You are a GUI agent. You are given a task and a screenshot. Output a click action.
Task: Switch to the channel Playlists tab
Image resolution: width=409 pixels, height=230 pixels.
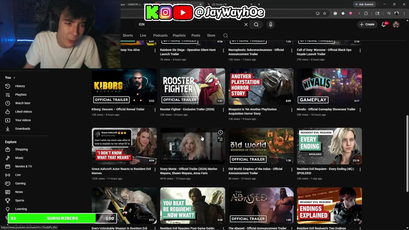pyautogui.click(x=179, y=35)
